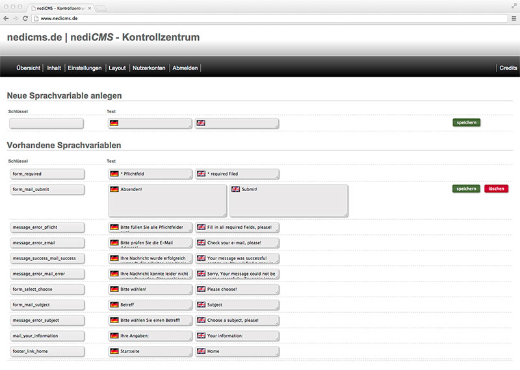Click the form_mail_subject key field

pyautogui.click(x=47, y=305)
